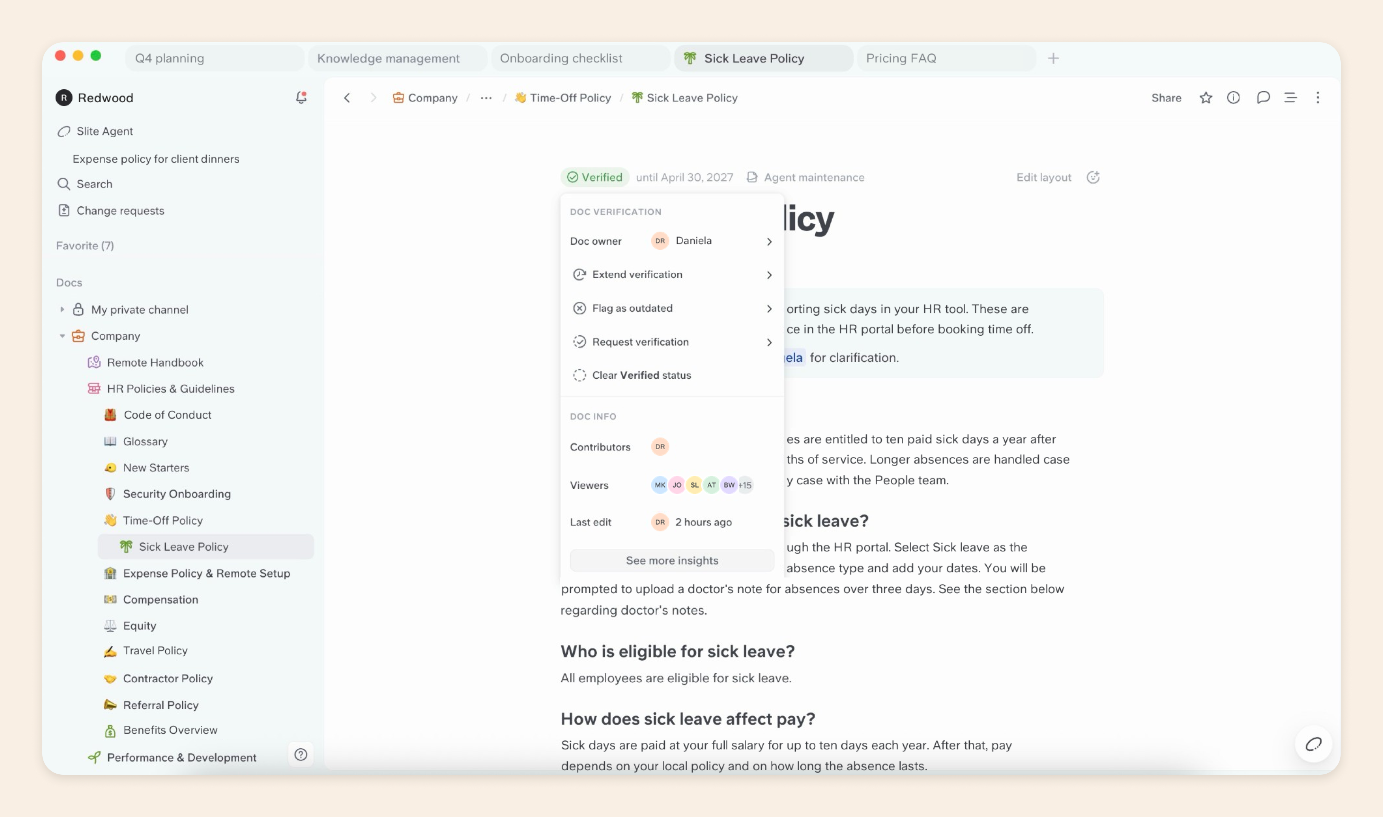This screenshot has width=1383, height=817.
Task: Open Slite Agent in the sidebar
Action: tap(95, 131)
